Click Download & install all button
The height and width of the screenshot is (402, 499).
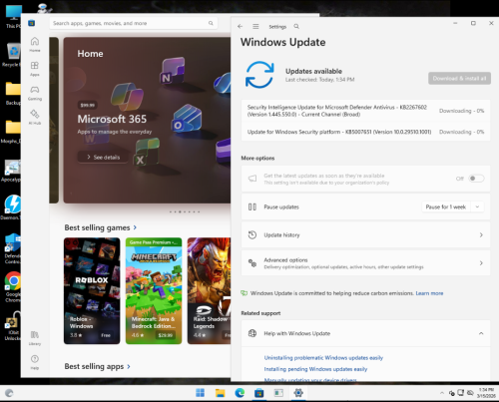(459, 78)
